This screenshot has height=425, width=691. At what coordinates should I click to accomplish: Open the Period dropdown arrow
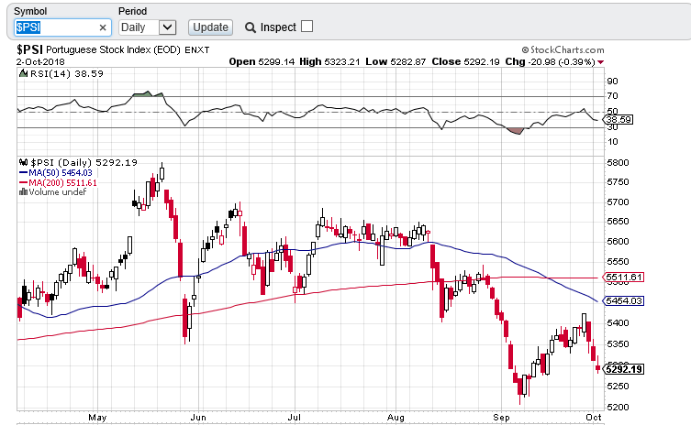point(167,27)
